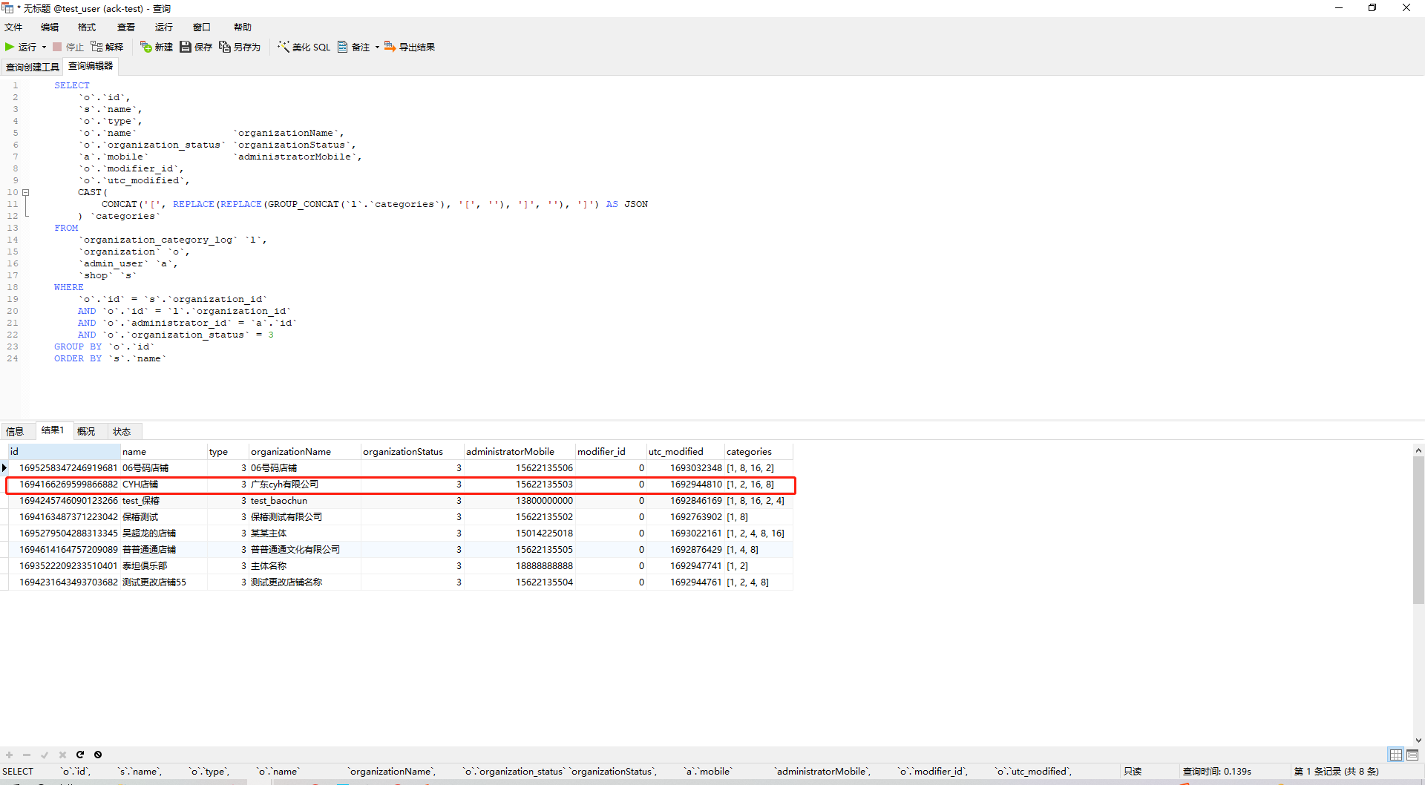The image size is (1425, 785).
Task: Switch to grid view icon
Action: coord(1396,755)
